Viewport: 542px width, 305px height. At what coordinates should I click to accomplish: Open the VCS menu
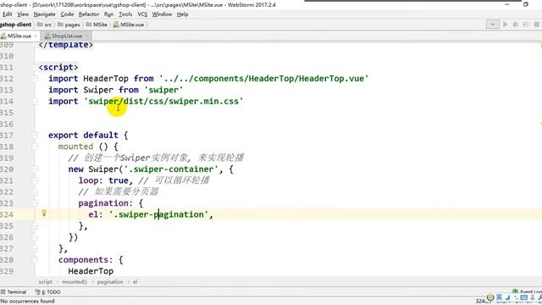coord(142,14)
